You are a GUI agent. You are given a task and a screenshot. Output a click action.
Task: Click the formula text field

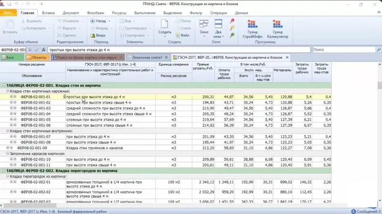pos(179,50)
